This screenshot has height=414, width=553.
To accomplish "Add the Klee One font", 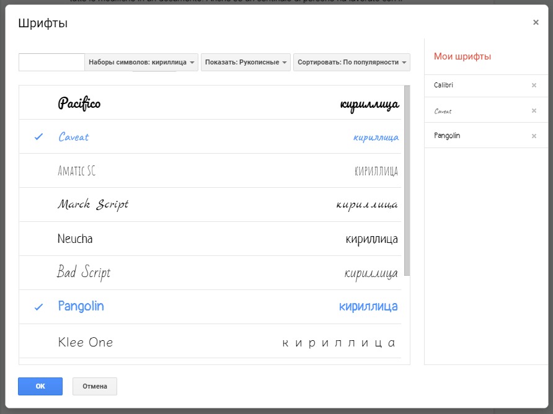I will point(210,341).
